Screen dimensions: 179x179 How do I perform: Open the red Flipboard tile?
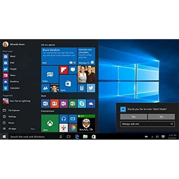pos(64,70)
